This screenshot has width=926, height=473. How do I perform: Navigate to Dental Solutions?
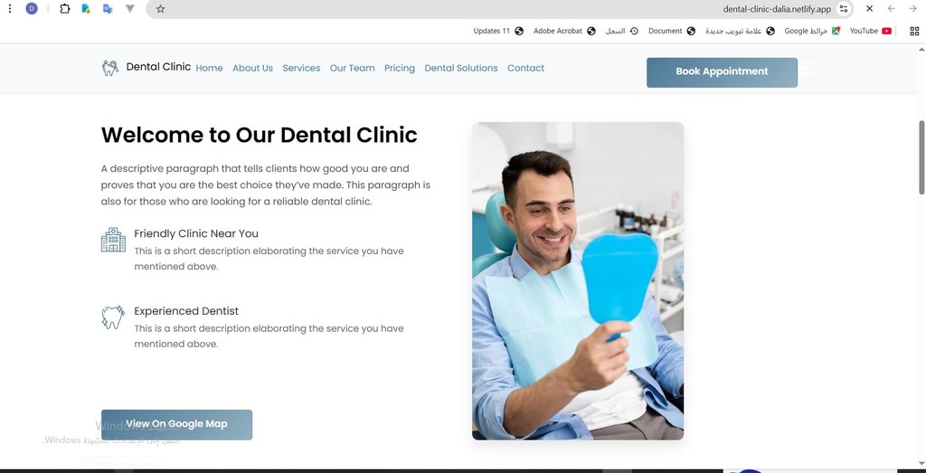(x=460, y=68)
